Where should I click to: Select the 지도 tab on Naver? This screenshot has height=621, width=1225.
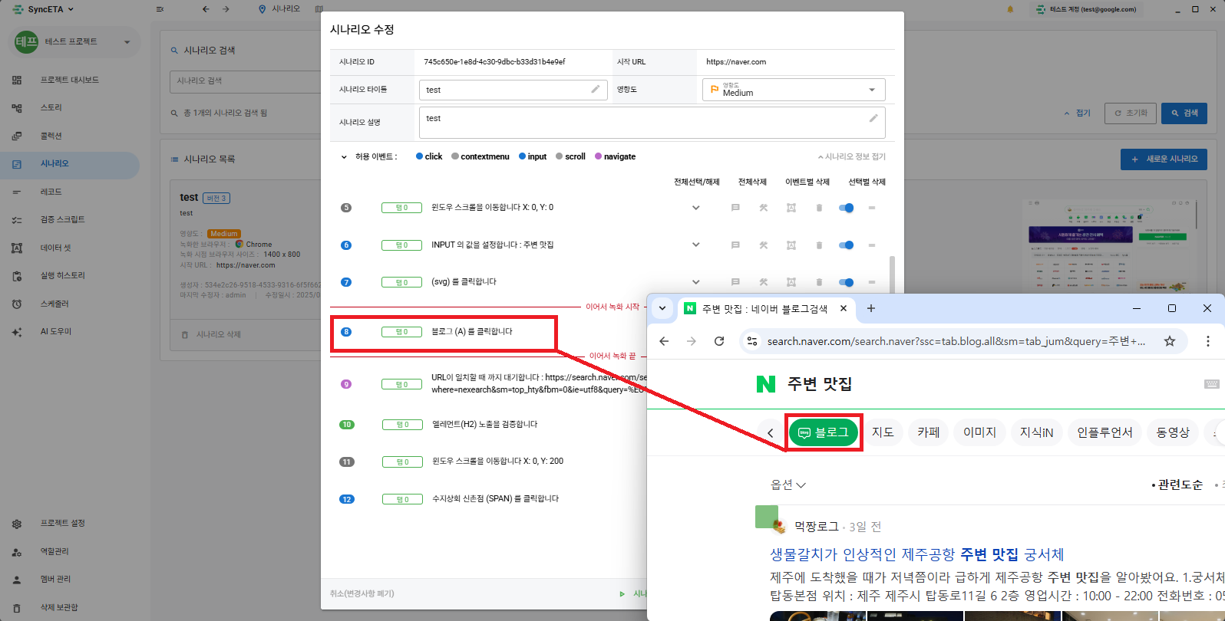[883, 432]
